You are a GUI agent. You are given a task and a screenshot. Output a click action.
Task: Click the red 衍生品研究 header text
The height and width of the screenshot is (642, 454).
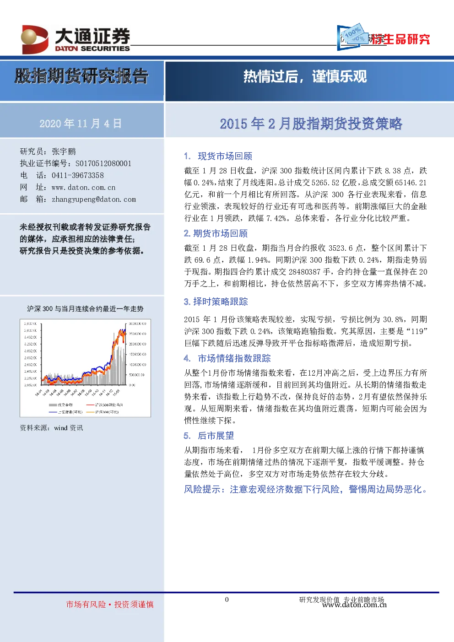point(400,39)
